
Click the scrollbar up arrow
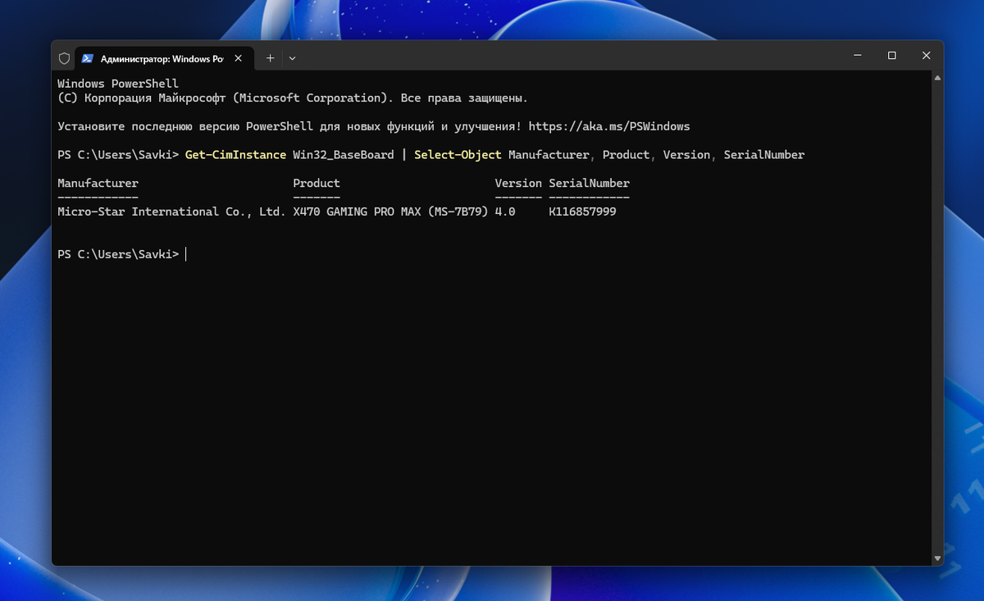pos(938,79)
